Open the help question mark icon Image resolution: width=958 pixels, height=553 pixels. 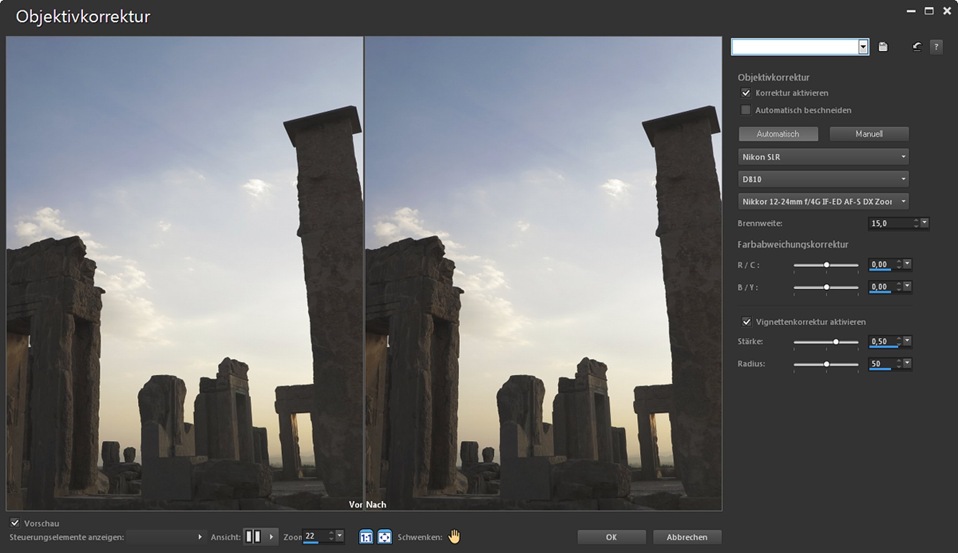tap(936, 47)
